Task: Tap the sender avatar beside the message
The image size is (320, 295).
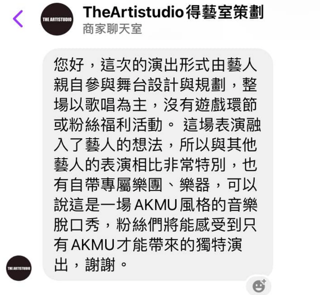Action: (19, 268)
